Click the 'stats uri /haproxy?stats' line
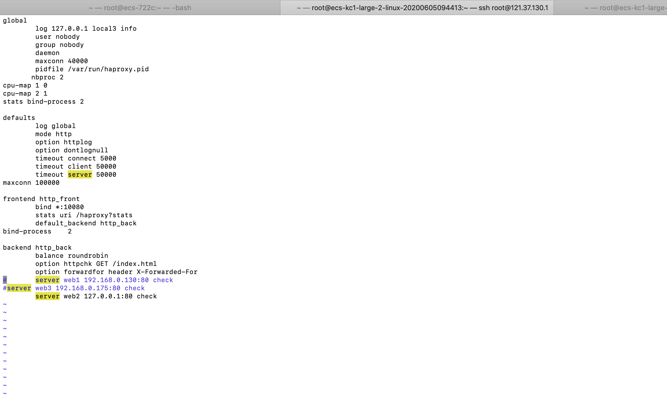Viewport: 667px width, 398px height. pyautogui.click(x=84, y=215)
